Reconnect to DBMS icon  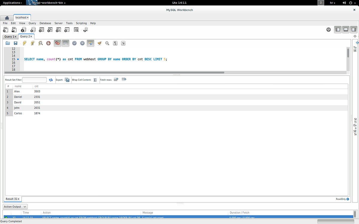(86, 30)
